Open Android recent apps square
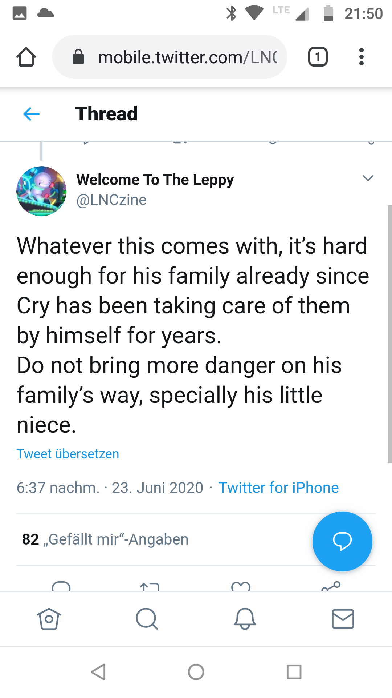This screenshot has height=698, width=392. click(294, 672)
